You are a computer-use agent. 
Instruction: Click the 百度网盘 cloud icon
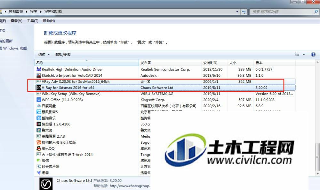pos(39,106)
